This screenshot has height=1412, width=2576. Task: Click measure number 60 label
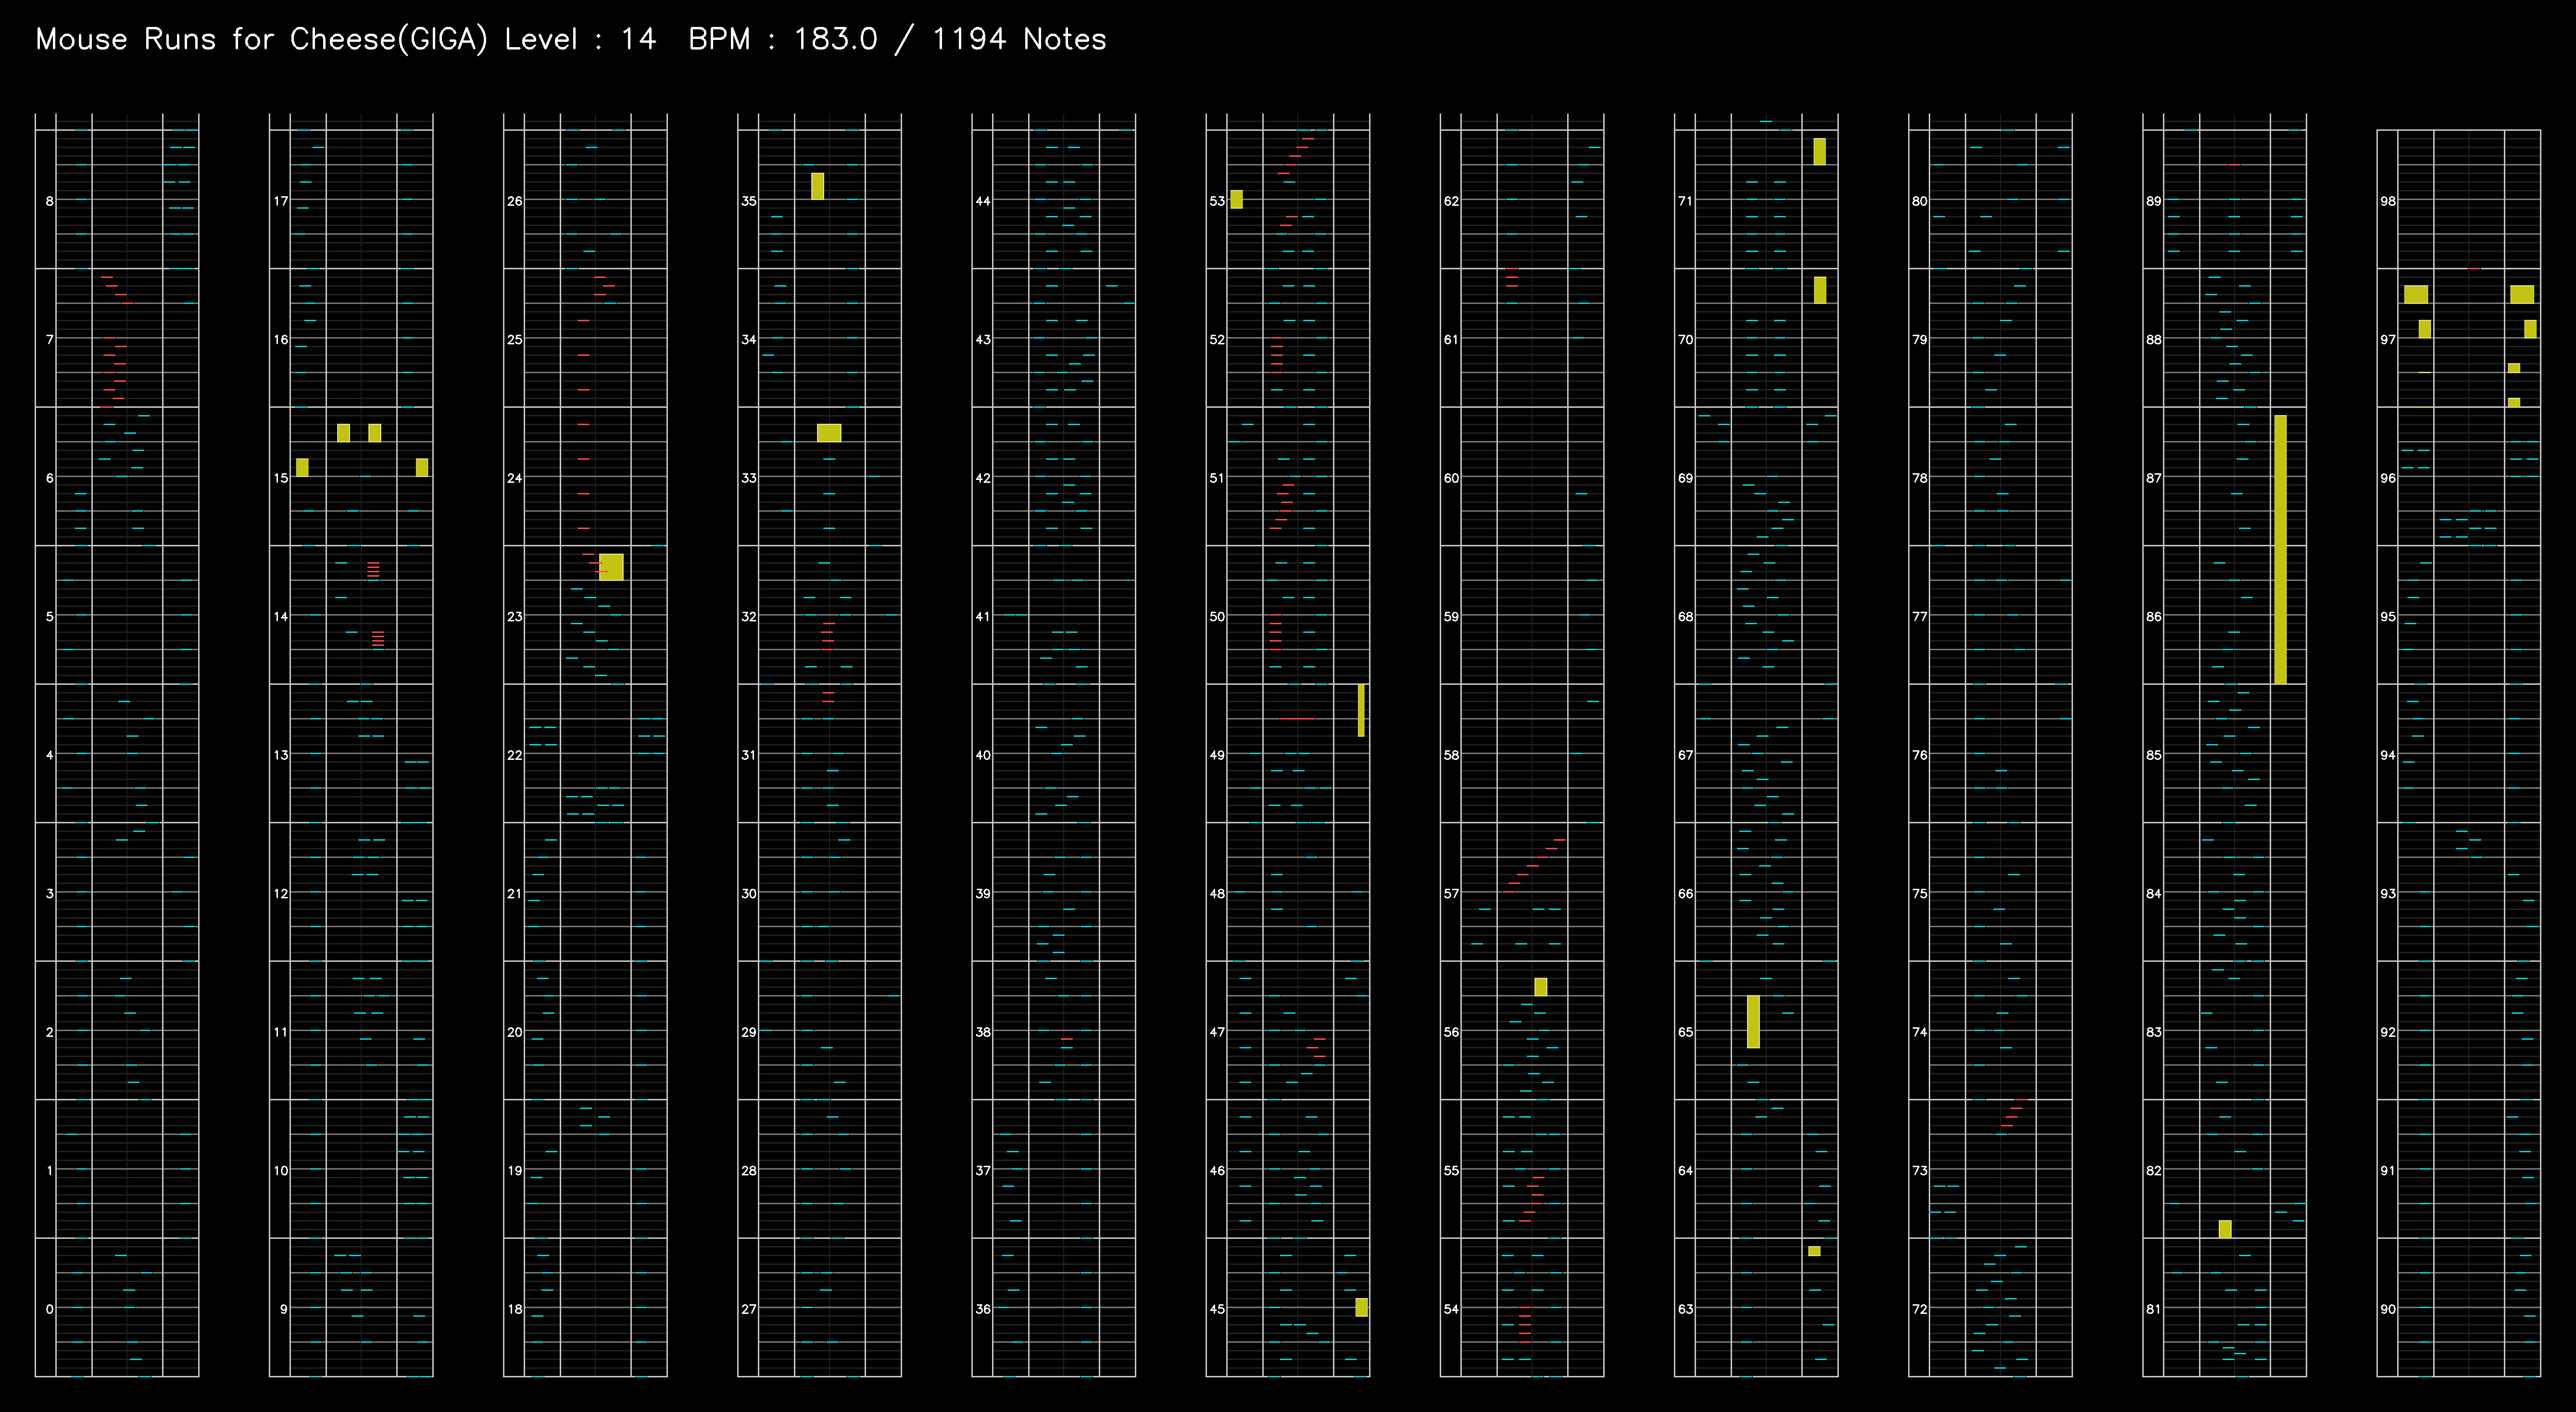coord(1451,478)
